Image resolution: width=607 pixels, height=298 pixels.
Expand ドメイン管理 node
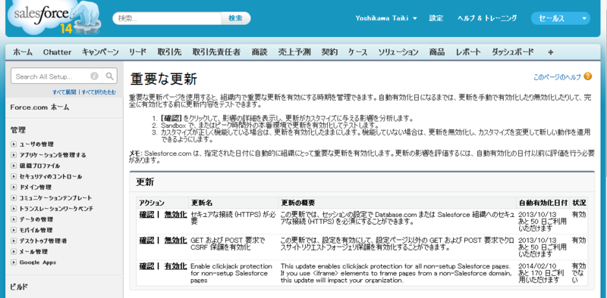14,188
